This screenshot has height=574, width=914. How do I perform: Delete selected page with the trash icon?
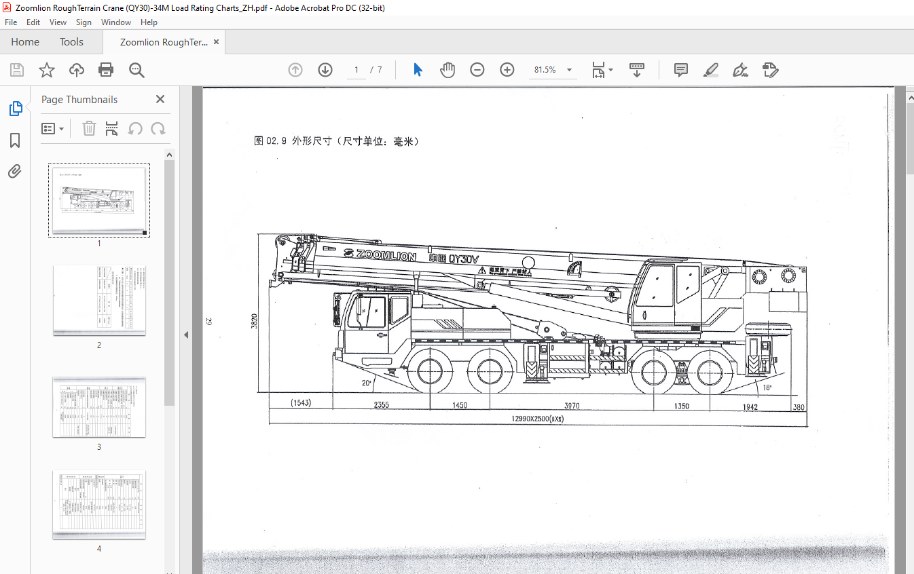[x=89, y=128]
